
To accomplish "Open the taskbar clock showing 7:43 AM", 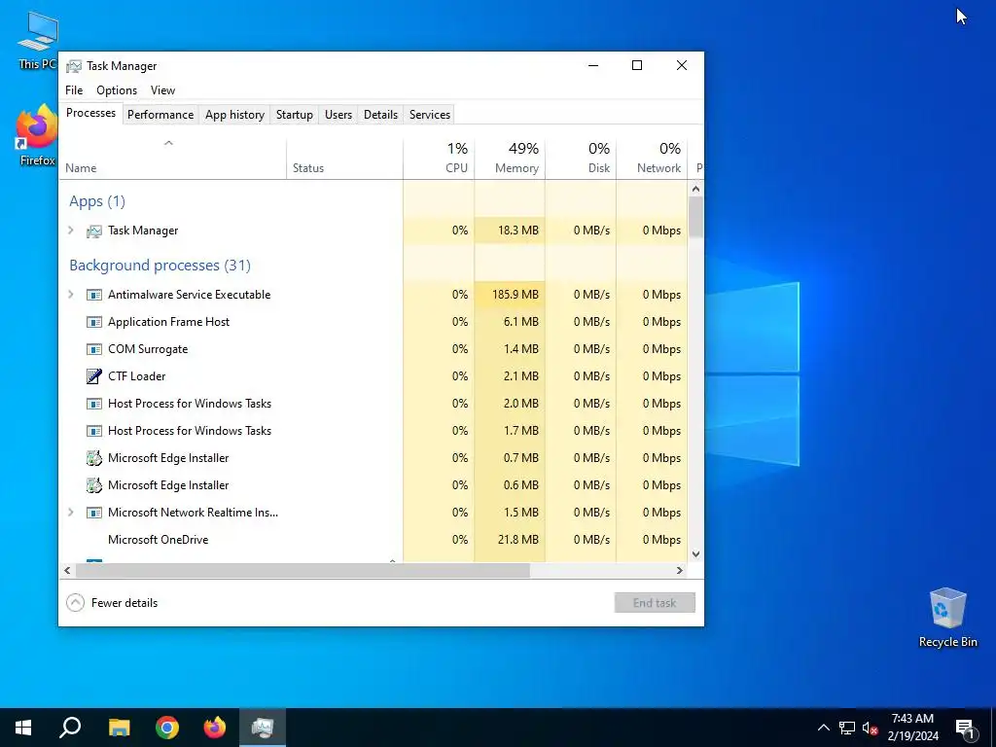I will (912, 728).
